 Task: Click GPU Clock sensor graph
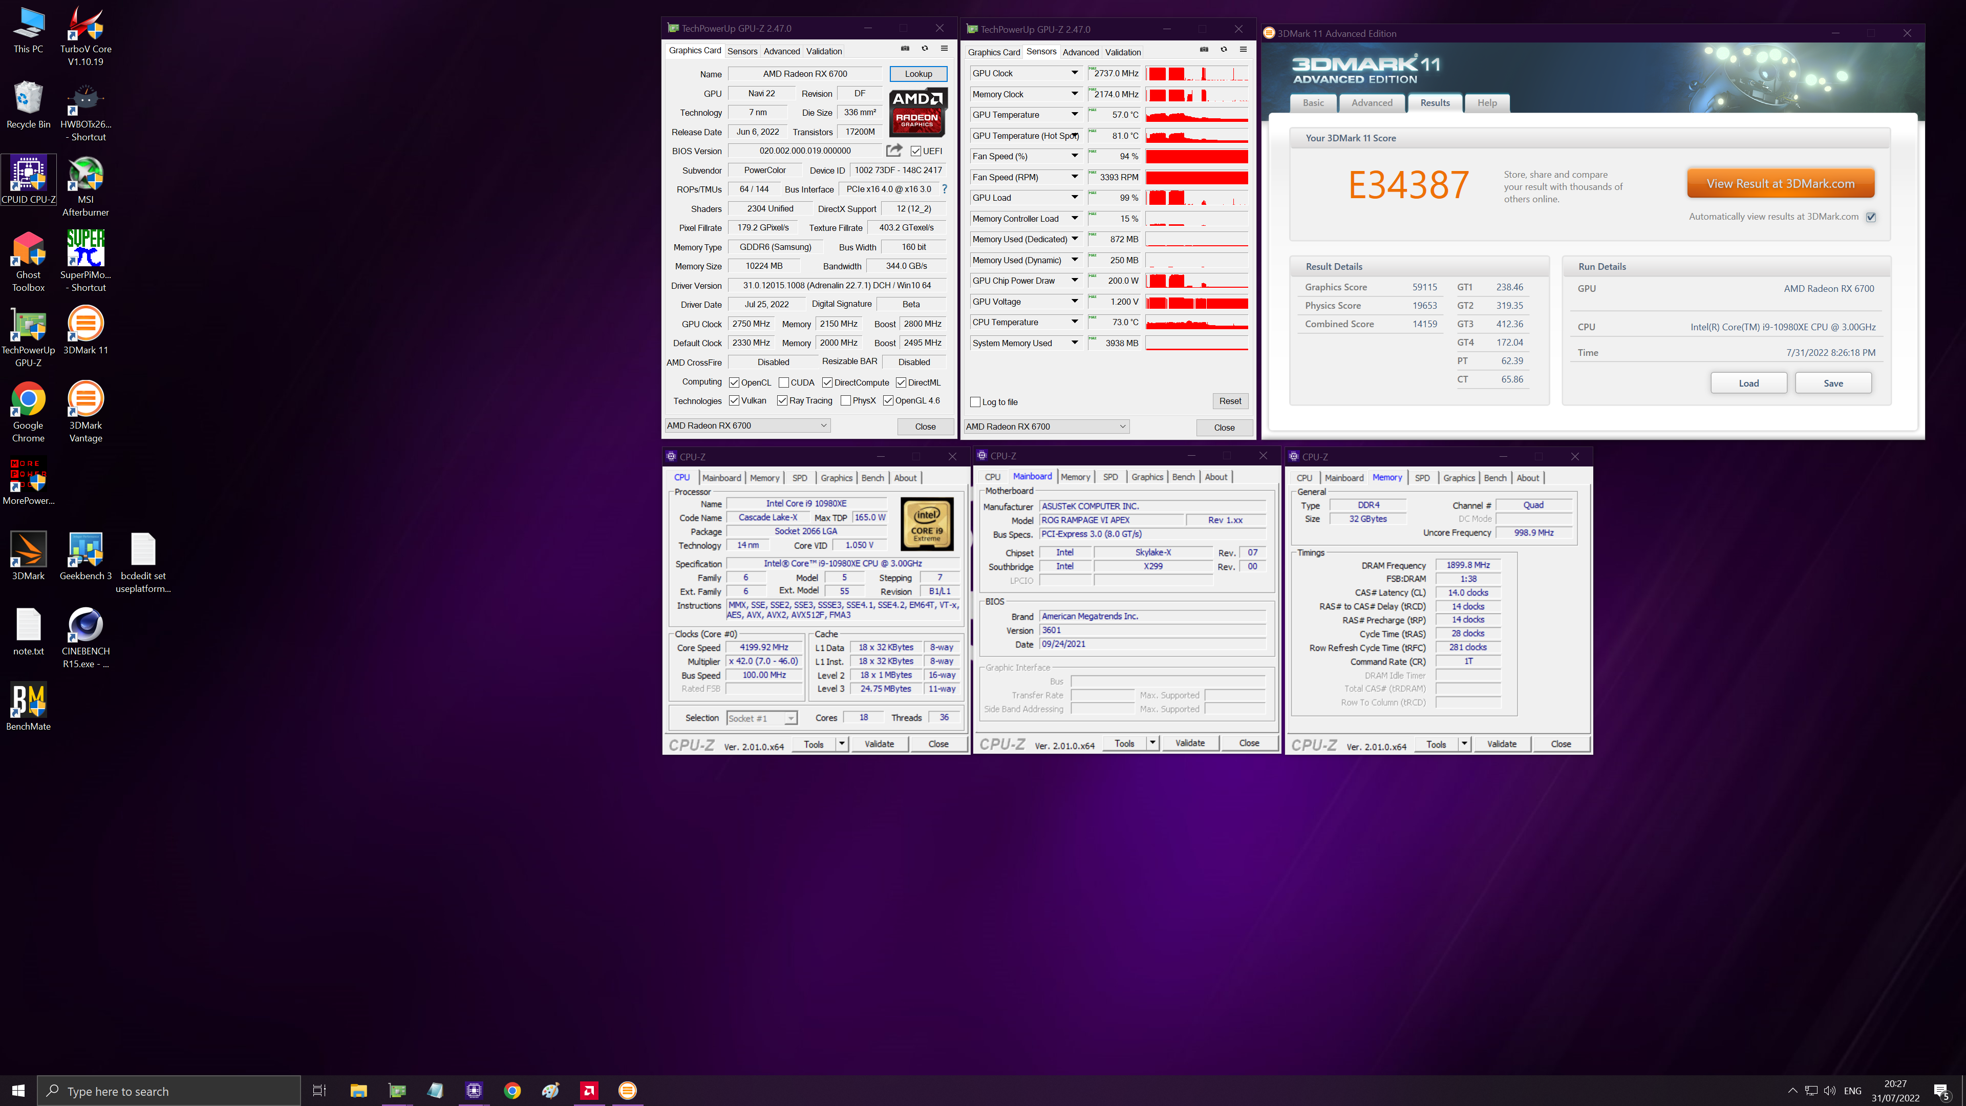pyautogui.click(x=1196, y=73)
